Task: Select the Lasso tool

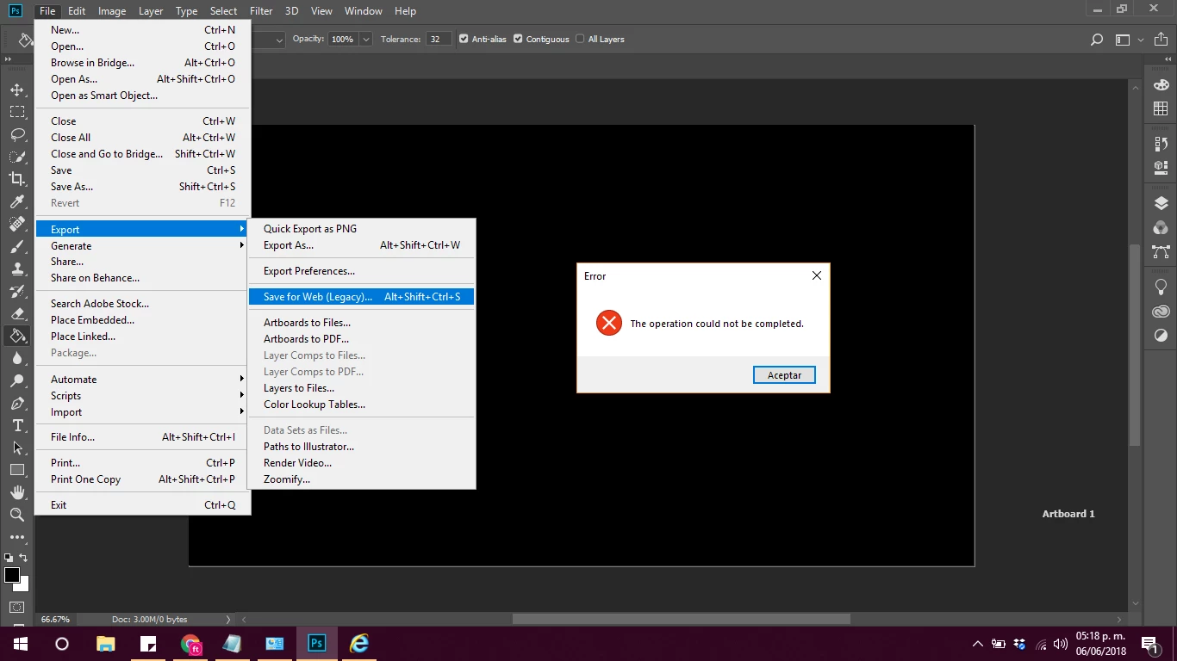Action: click(x=16, y=134)
